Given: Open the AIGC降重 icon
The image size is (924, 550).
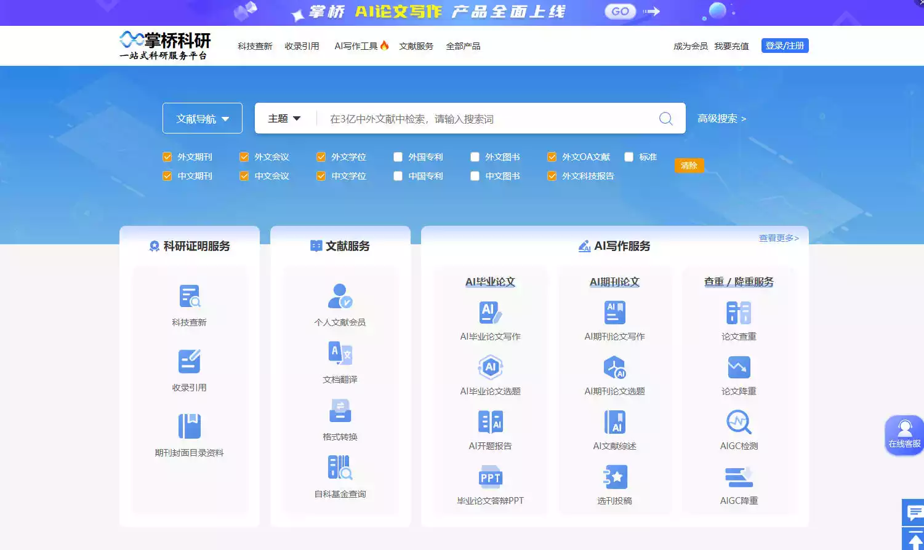Looking at the screenshot, I should point(739,477).
